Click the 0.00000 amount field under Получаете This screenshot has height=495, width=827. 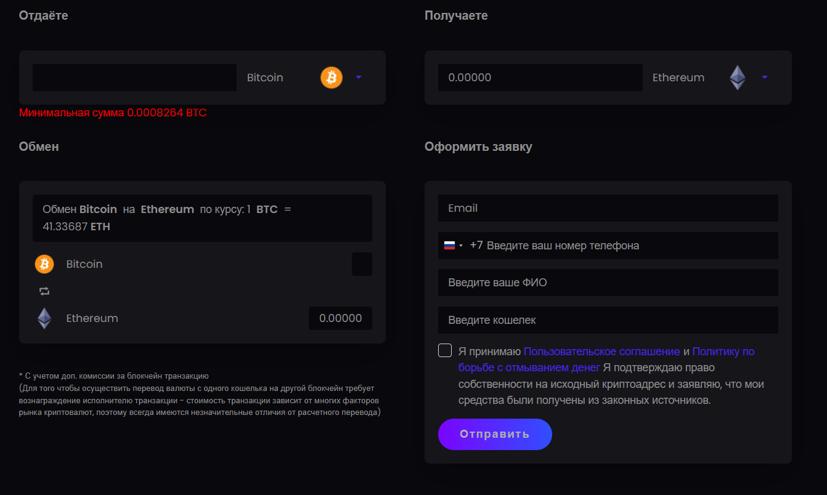click(540, 78)
